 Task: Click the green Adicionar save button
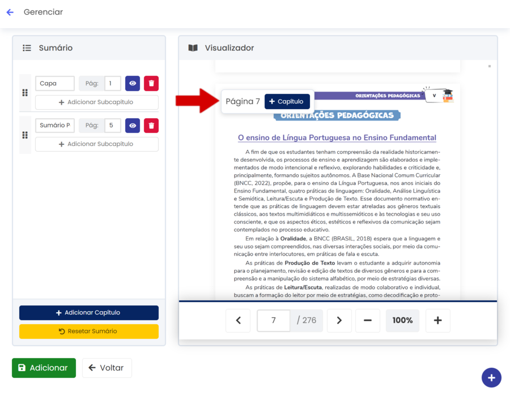pyautogui.click(x=44, y=368)
